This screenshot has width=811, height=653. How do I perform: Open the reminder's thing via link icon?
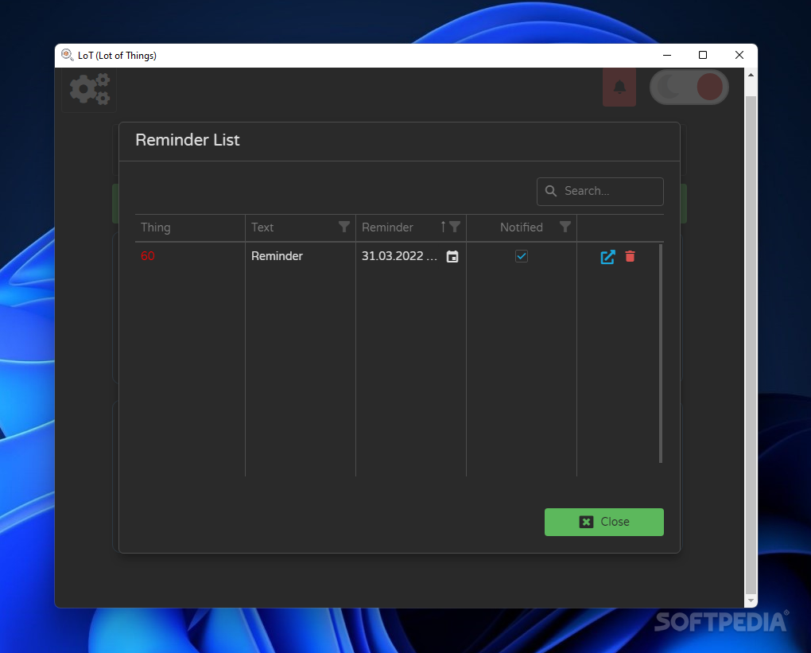pos(607,257)
